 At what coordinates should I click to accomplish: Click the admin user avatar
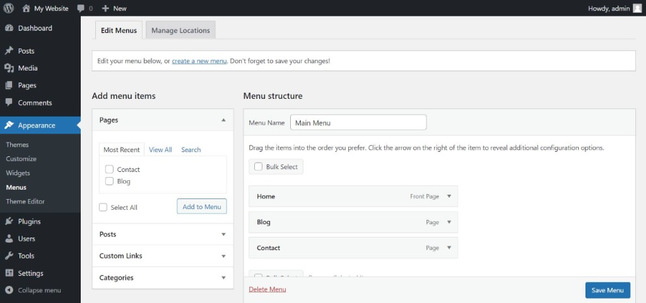tap(637, 8)
